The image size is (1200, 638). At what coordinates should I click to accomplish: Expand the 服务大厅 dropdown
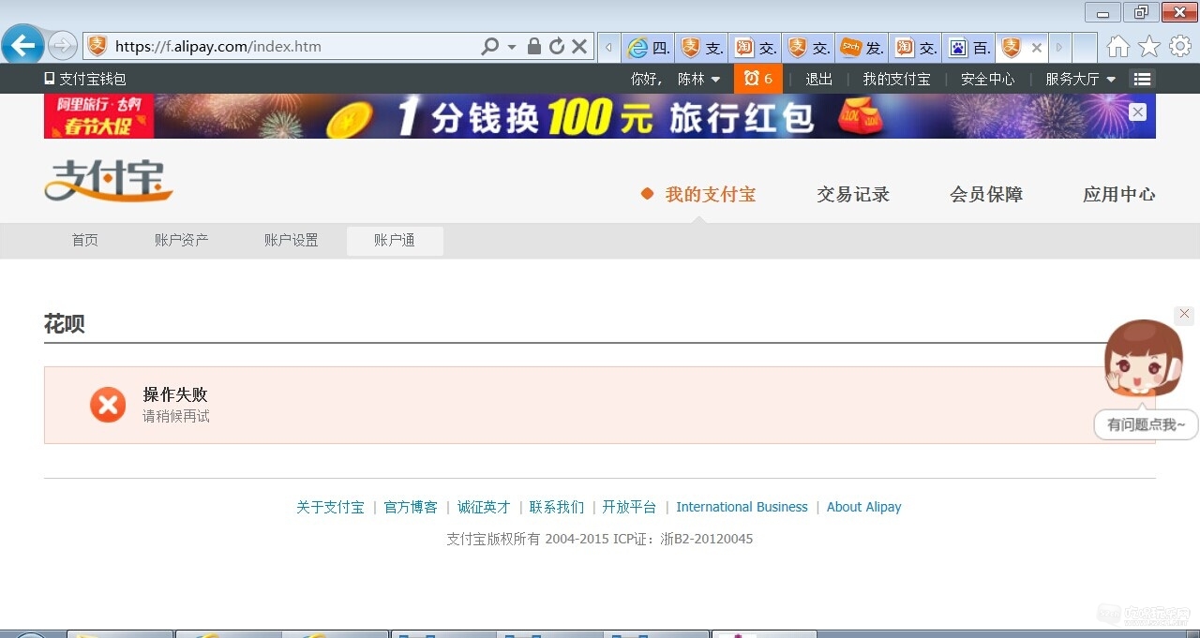click(x=1081, y=79)
